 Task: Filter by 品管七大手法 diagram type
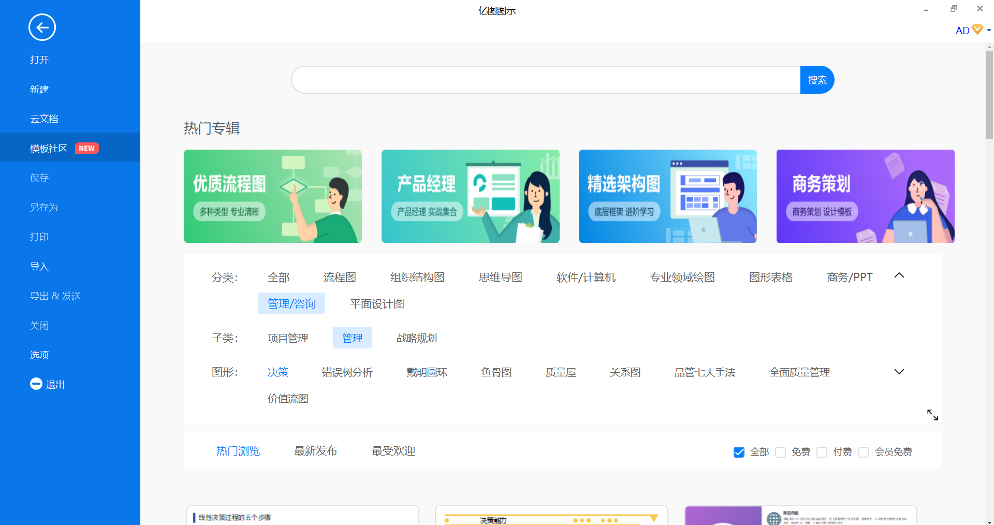(705, 372)
